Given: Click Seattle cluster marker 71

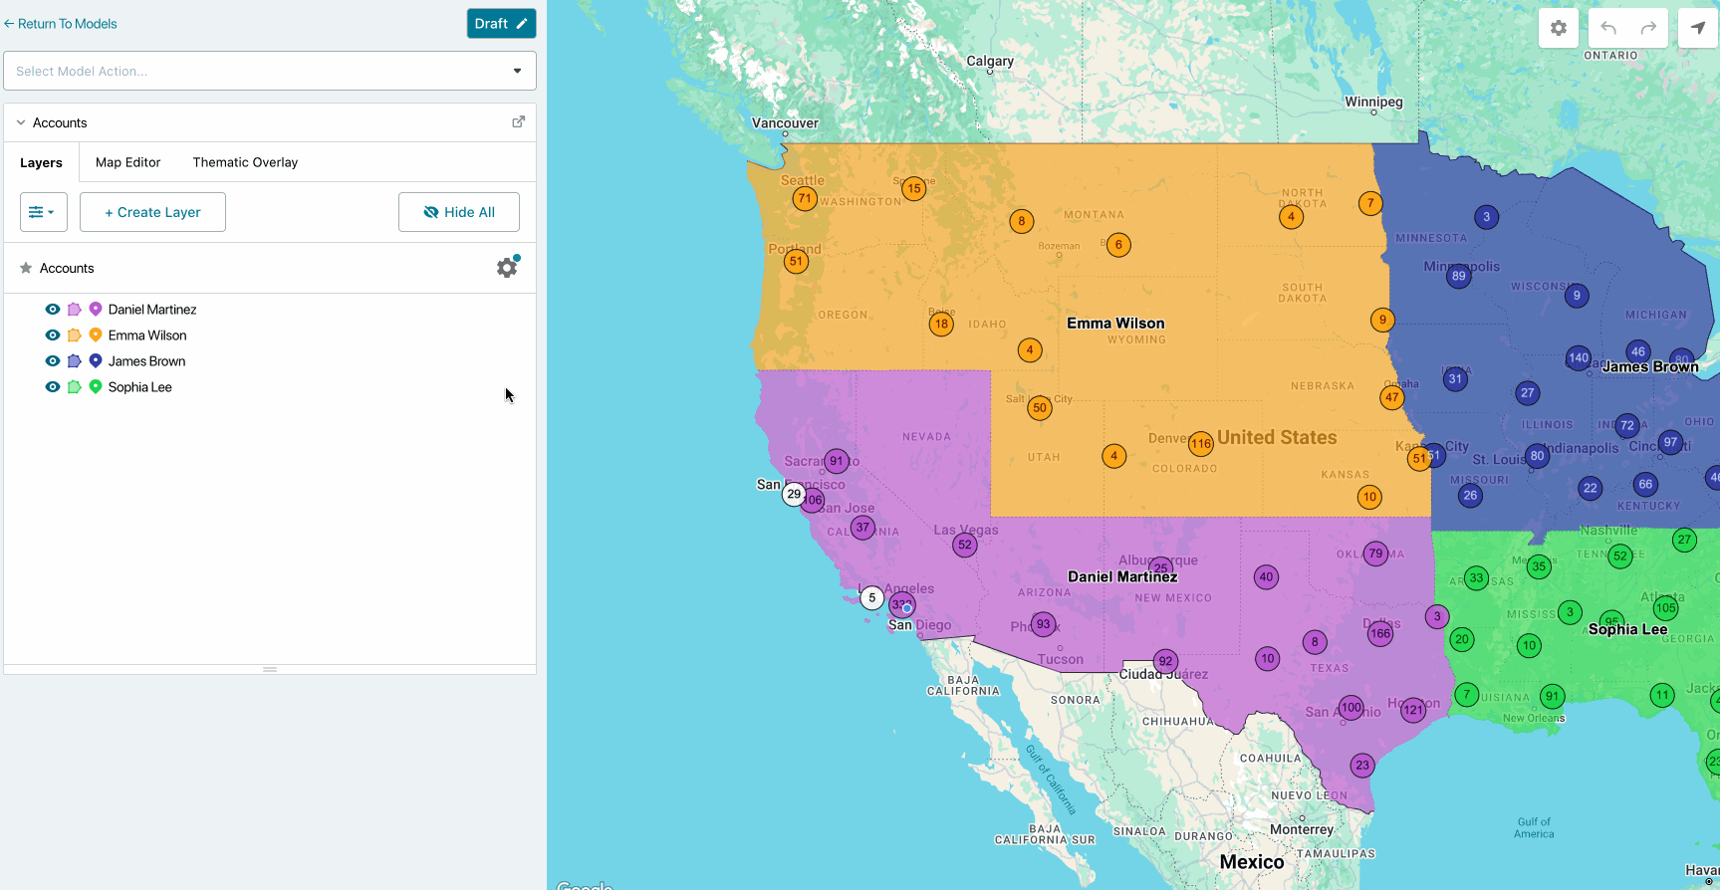Looking at the screenshot, I should click(x=805, y=199).
